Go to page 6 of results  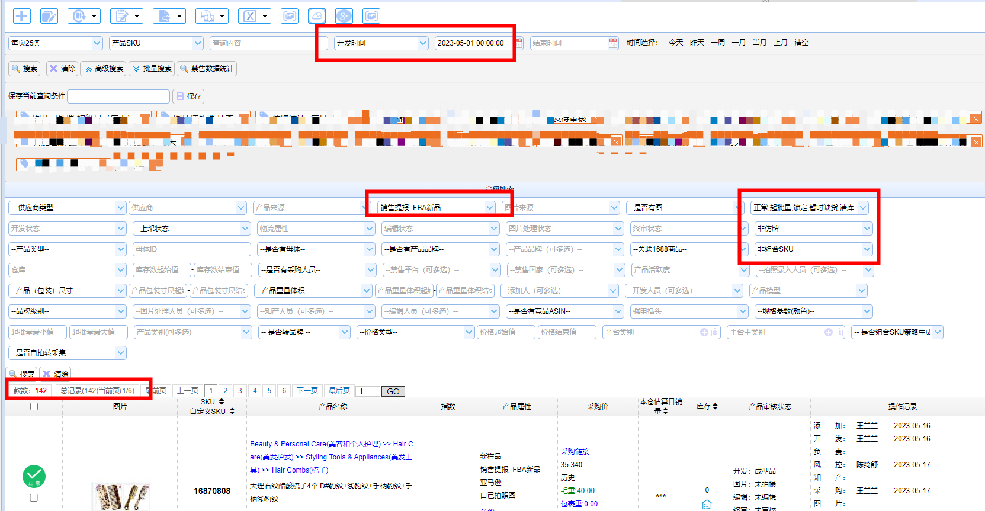pyautogui.click(x=284, y=391)
